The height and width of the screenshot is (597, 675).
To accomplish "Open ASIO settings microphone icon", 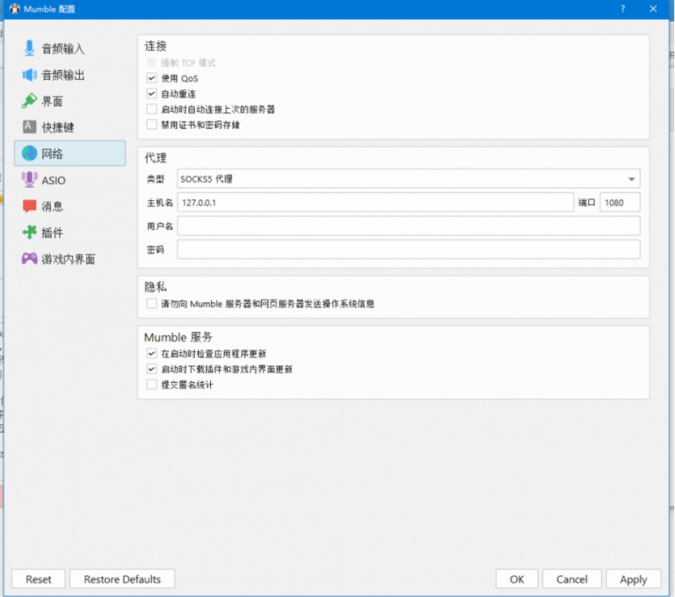I will coord(29,180).
